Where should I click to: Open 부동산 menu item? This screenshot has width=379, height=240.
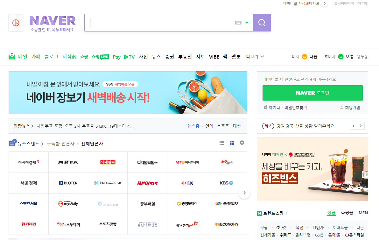[x=185, y=57]
